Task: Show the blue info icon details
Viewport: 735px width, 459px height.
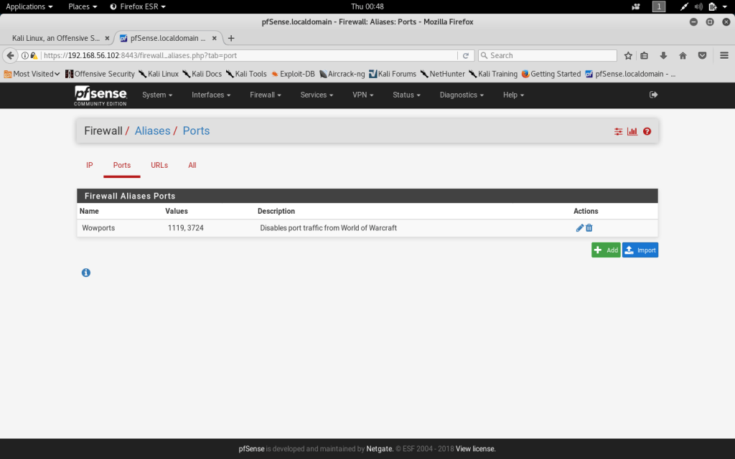Action: coord(86,273)
